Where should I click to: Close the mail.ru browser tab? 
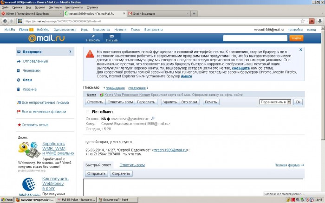click(x=124, y=13)
